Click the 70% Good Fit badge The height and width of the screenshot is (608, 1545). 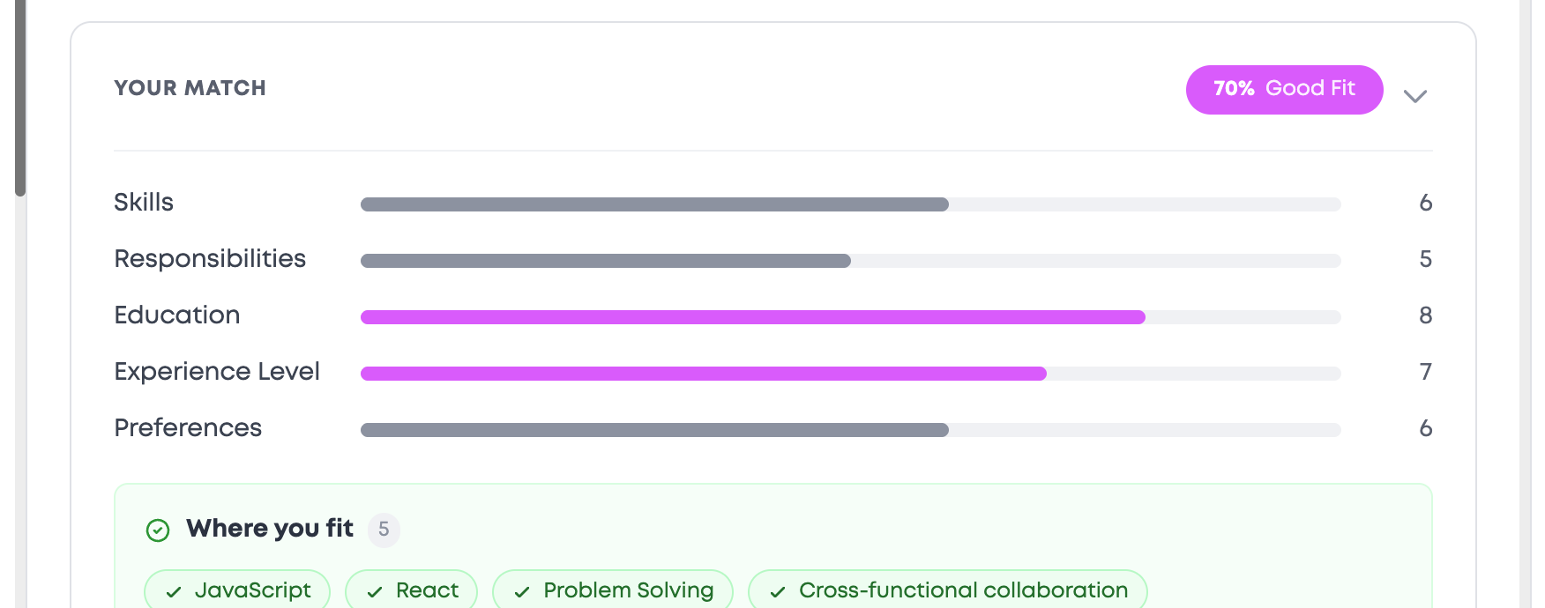[x=1284, y=89]
